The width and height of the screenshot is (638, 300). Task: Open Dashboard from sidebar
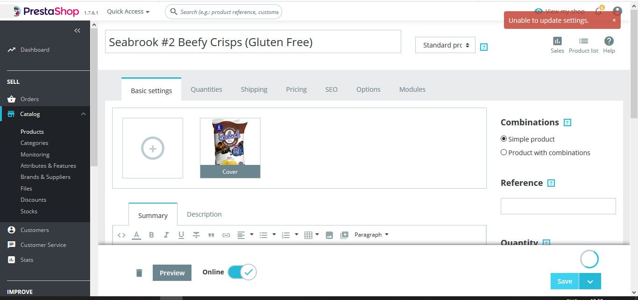[x=35, y=50]
